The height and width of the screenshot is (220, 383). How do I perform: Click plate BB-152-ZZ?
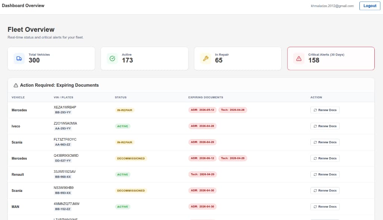point(63,209)
